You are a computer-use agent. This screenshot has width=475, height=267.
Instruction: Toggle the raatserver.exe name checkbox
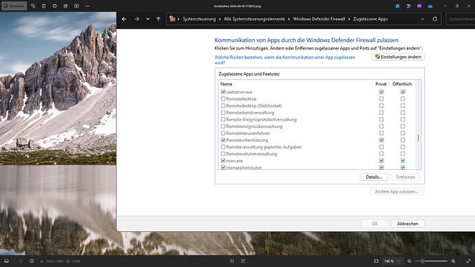223,92
